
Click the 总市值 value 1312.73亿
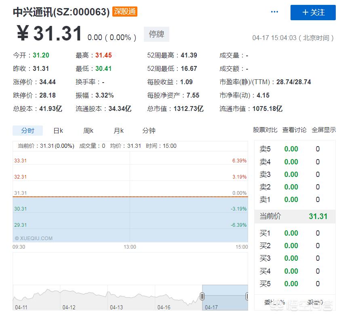[189, 109]
